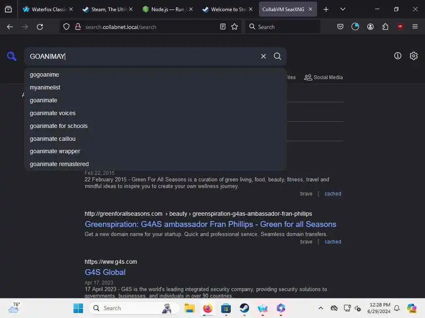This screenshot has width=425, height=318.
Task: Select goanimate caillou suggestion
Action: (155, 139)
